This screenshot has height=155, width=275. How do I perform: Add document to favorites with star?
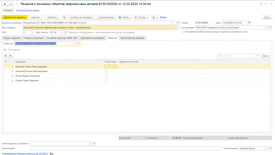click(x=17, y=4)
